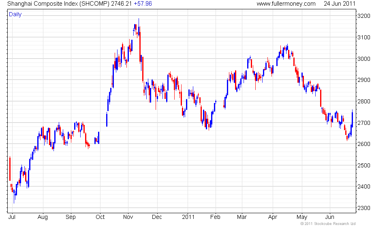Click the Stockcube Research Ltd copyright text

pyautogui.click(x=328, y=224)
